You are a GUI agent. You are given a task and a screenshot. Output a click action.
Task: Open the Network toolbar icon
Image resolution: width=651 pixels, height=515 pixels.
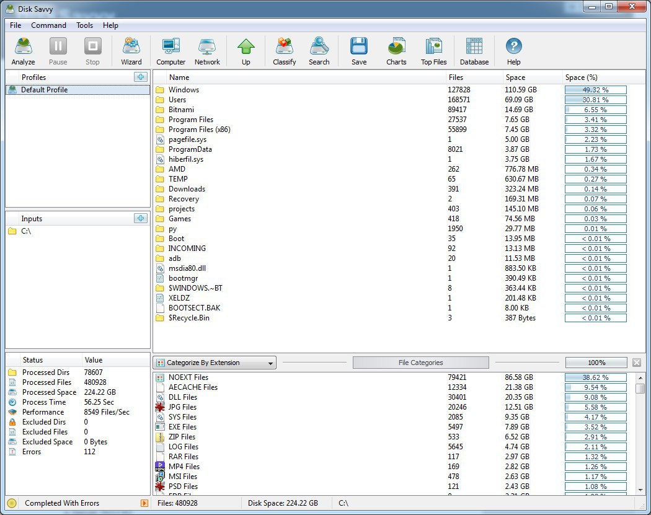click(x=207, y=51)
